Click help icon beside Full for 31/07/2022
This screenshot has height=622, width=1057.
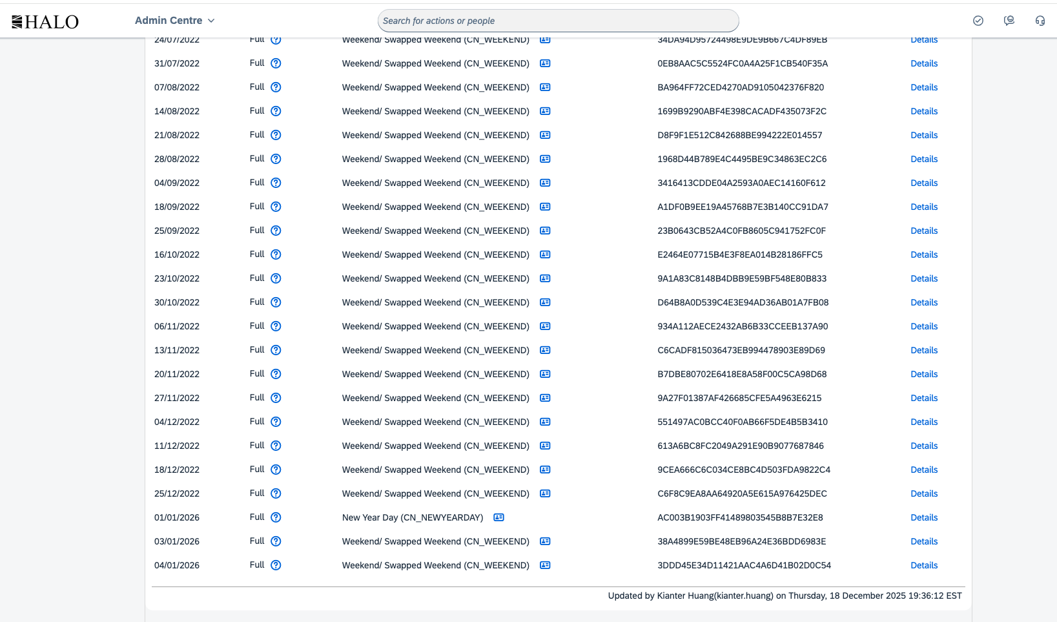pos(276,63)
